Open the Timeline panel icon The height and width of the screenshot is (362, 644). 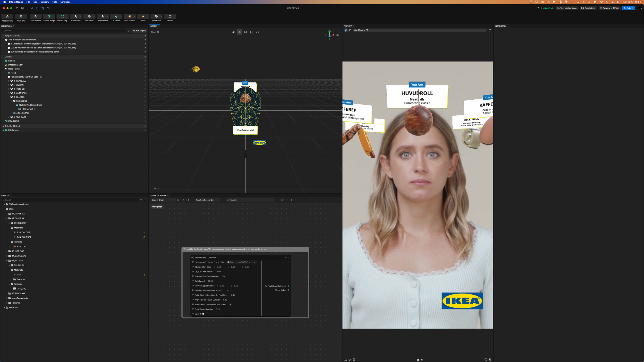click(x=170, y=16)
